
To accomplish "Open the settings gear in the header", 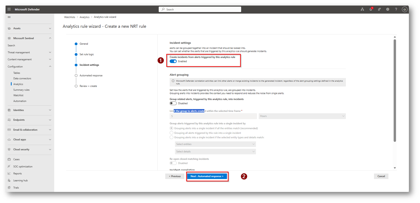I will tap(388, 9).
